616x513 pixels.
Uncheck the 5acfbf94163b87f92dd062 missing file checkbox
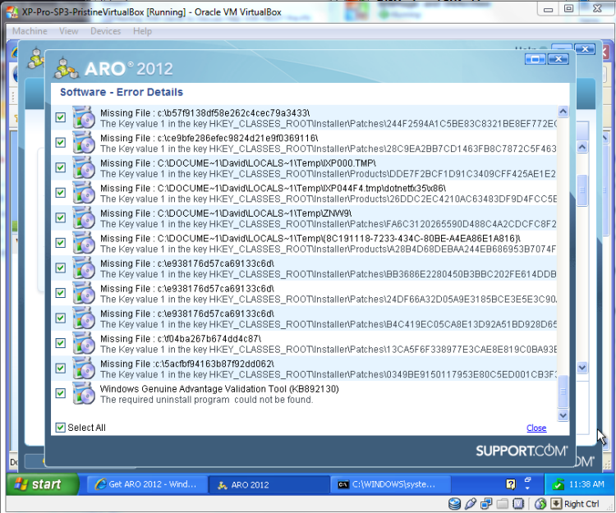[x=61, y=369]
